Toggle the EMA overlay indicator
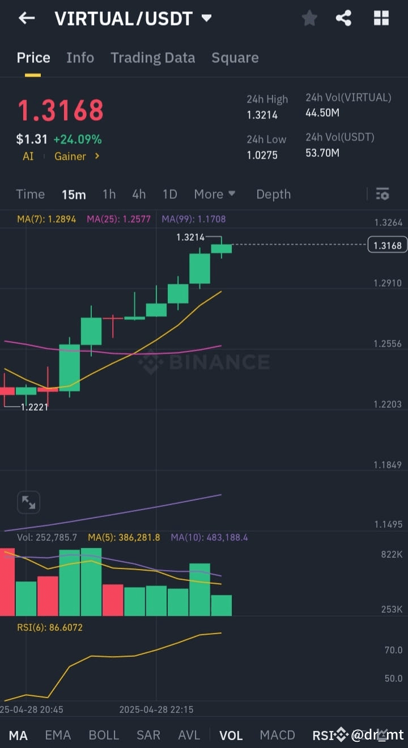The image size is (408, 748). point(57,734)
